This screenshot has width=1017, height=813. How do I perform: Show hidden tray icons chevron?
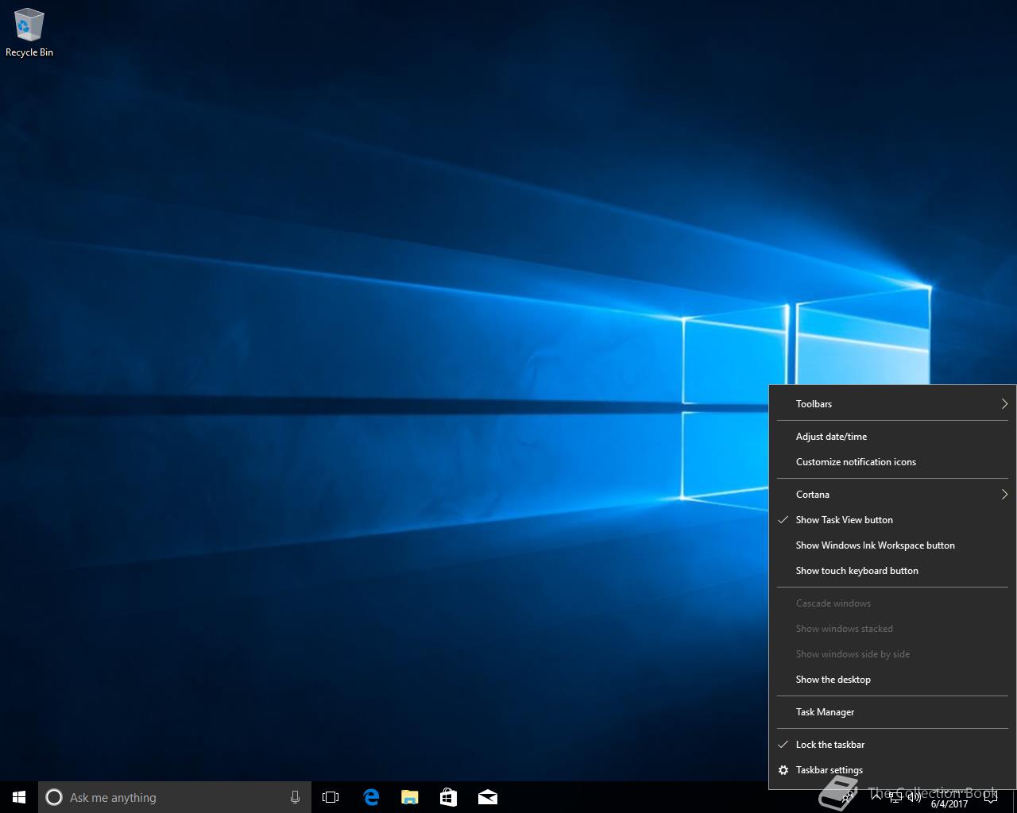[x=876, y=797]
